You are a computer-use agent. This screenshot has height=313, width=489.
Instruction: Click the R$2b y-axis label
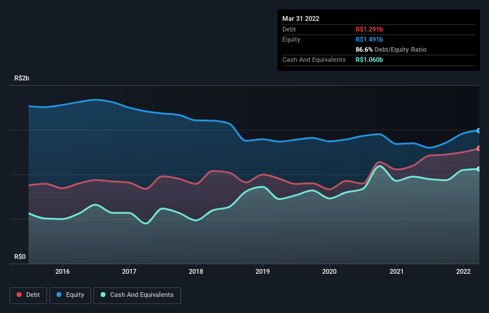click(x=22, y=78)
